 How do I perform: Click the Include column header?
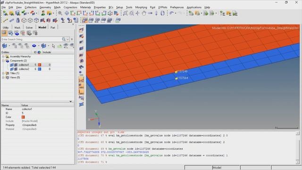pos(47,52)
